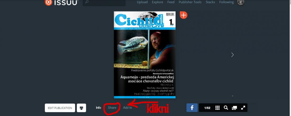Zoom in with the magnifier icon
Screen dimensions: 291x116
click(x=226, y=108)
